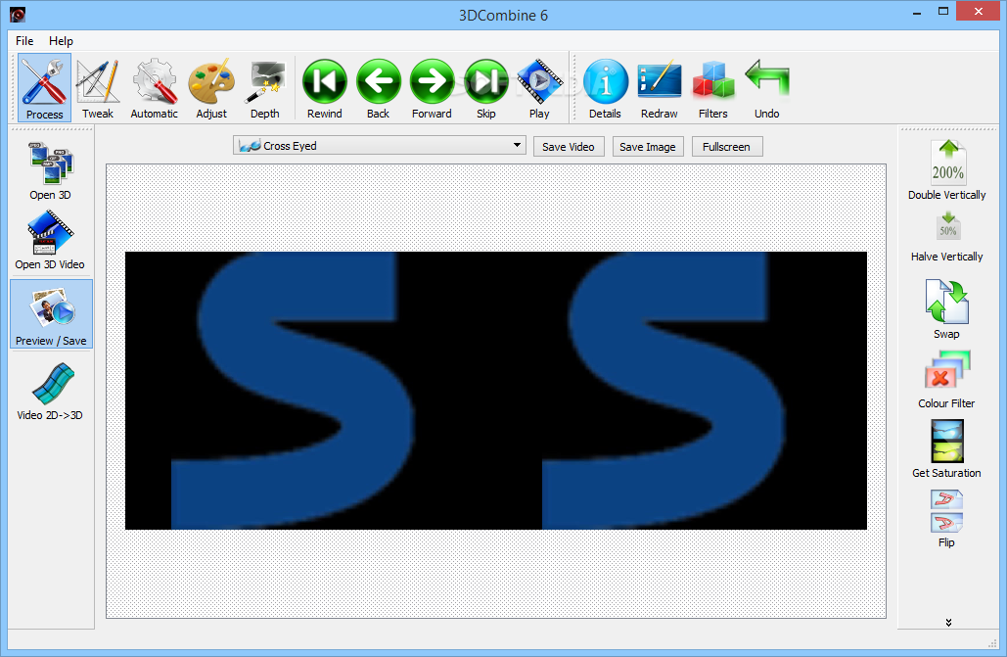1007x657 pixels.
Task: Undo the last action
Action: pos(767,88)
